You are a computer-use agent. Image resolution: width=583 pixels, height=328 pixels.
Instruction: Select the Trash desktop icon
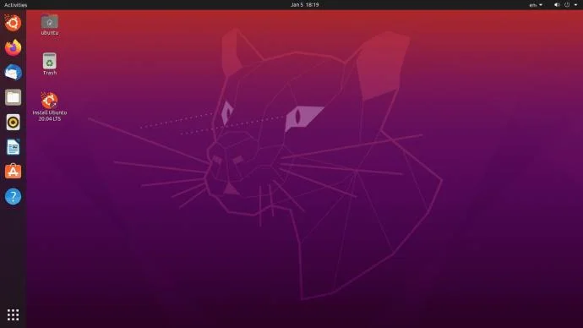point(50,64)
